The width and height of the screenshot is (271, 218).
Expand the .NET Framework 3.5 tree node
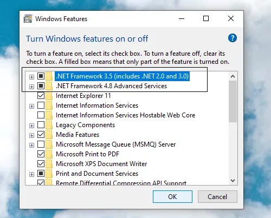pyautogui.click(x=31, y=77)
